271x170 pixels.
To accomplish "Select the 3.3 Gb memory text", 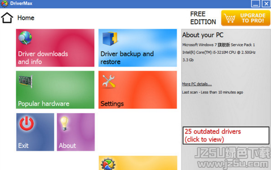I will (x=188, y=60).
